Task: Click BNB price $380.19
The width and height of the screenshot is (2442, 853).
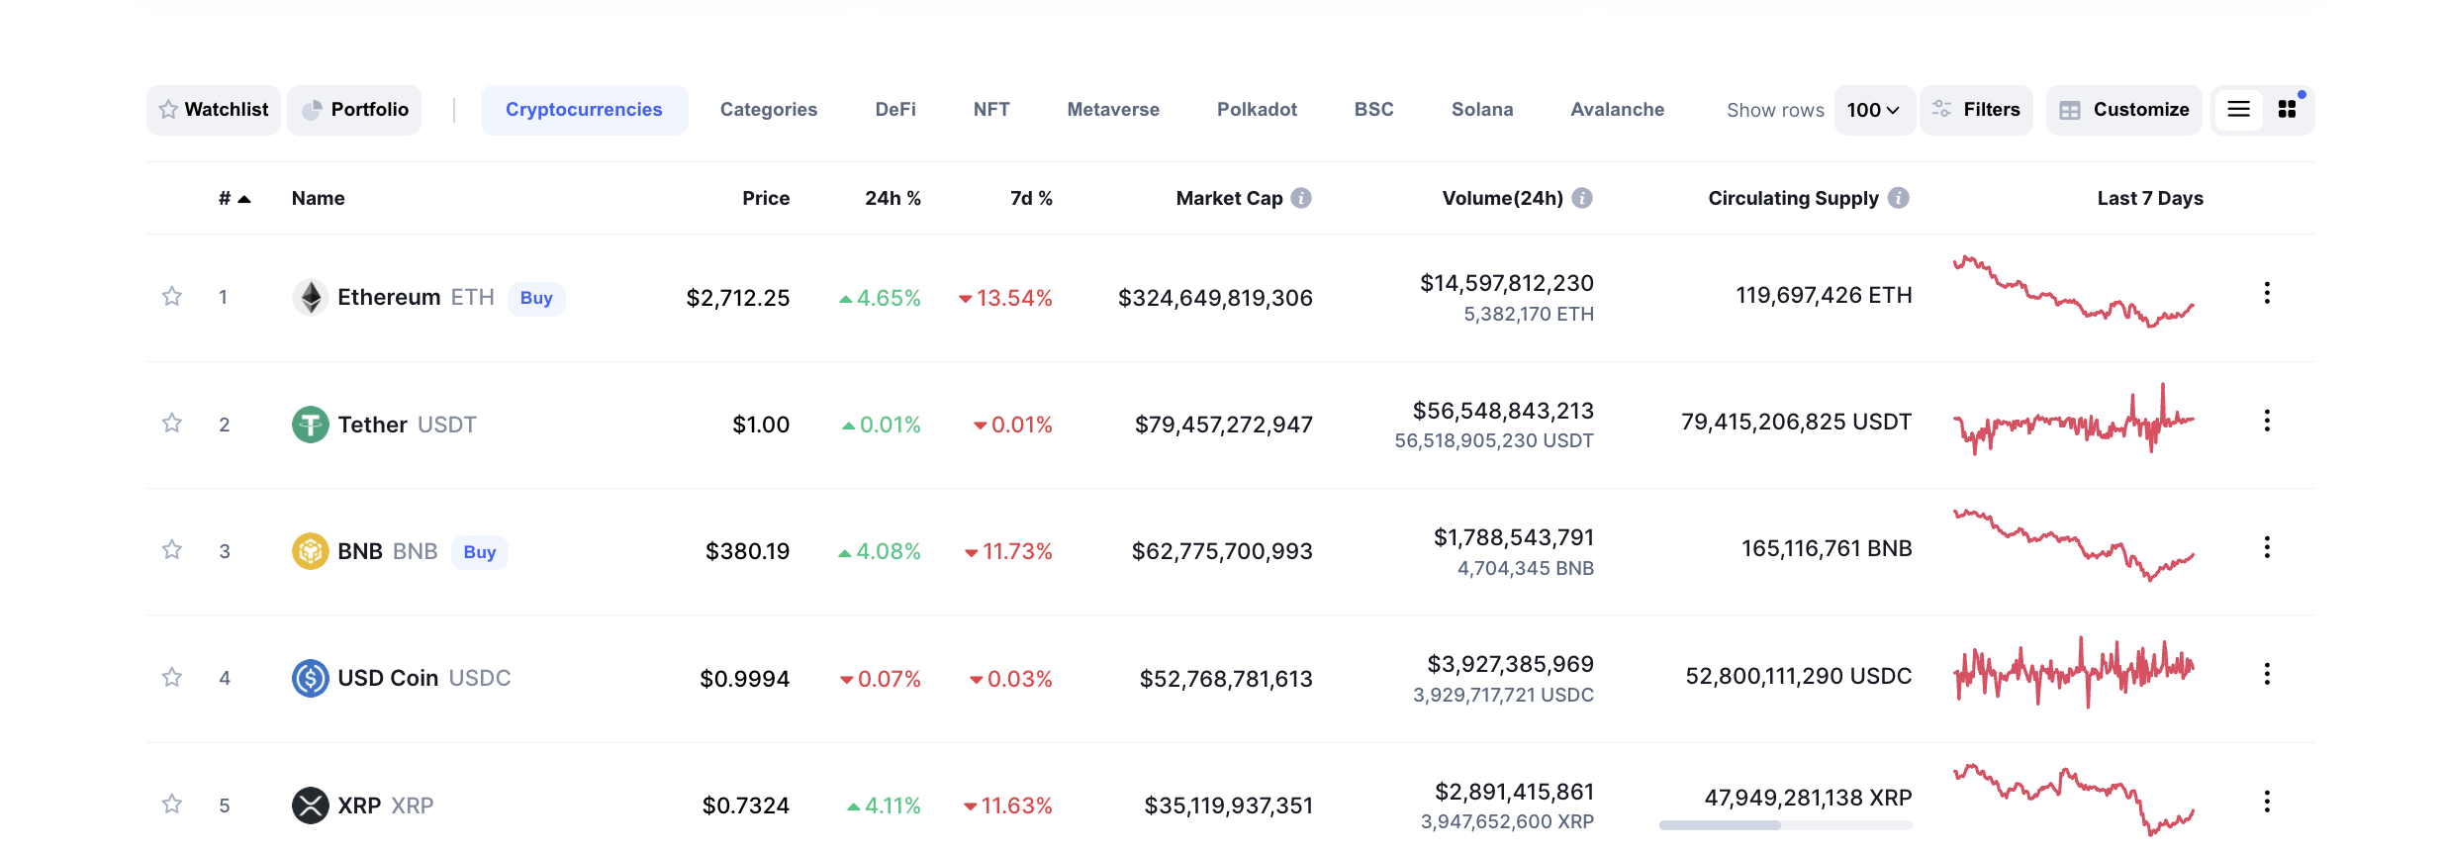Action: point(747,551)
